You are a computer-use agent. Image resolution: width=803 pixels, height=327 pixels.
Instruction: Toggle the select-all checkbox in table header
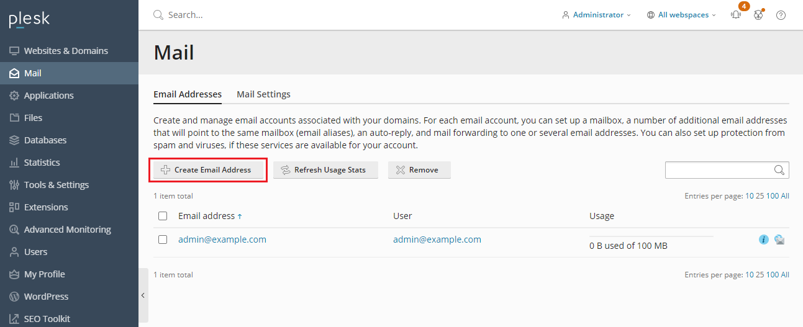163,216
